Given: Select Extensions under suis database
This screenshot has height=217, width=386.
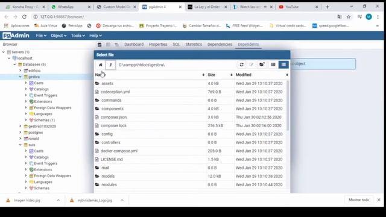Looking at the screenshot, I should pos(43,169).
